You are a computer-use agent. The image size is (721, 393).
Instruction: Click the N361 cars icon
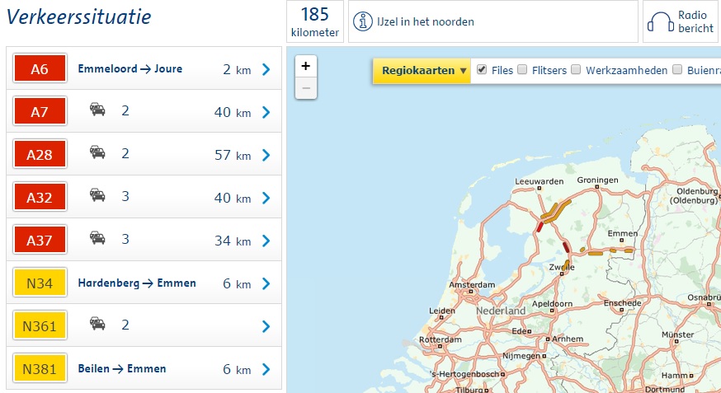98,325
